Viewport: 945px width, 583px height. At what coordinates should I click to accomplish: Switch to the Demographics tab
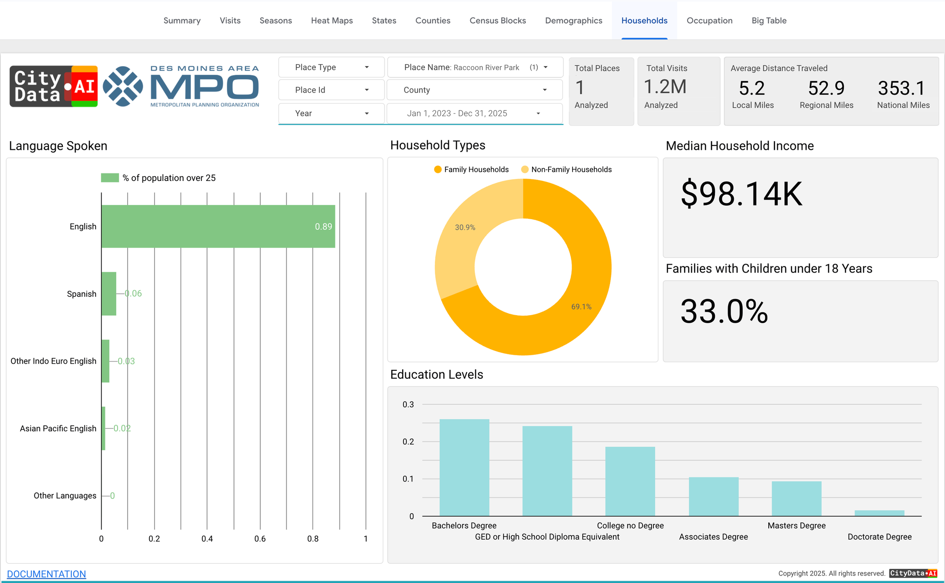pyautogui.click(x=573, y=21)
